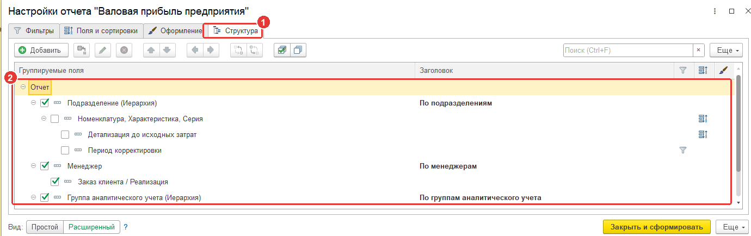The image size is (751, 236).
Task: Collapse Номенклатура, Характеристика, Серия node
Action: point(44,119)
